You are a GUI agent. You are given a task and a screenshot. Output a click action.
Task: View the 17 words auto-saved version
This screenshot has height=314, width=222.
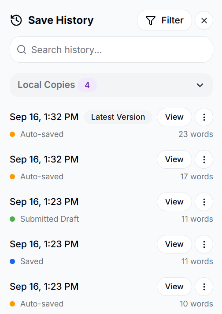point(174,159)
